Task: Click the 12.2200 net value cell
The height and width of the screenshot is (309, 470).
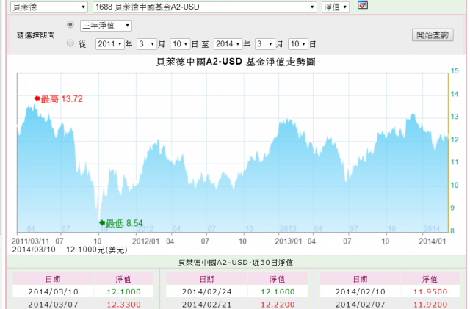Action: 278,304
